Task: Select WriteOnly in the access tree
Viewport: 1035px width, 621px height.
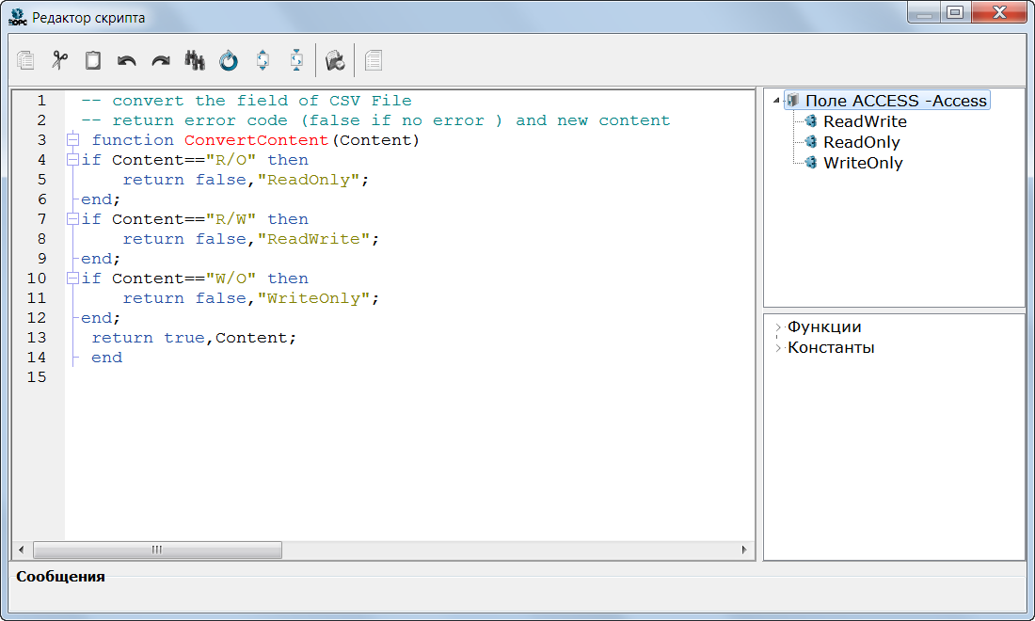Action: (863, 163)
